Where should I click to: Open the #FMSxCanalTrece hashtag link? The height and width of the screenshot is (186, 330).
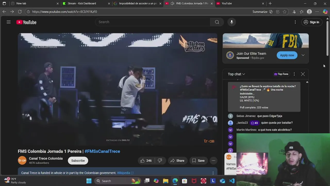[102, 151]
